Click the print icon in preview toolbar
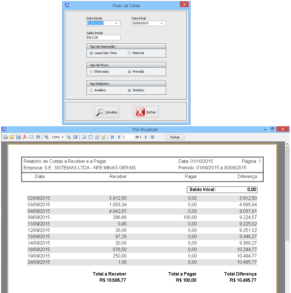Screen dimensions: 291x293 pyautogui.click(x=5, y=137)
